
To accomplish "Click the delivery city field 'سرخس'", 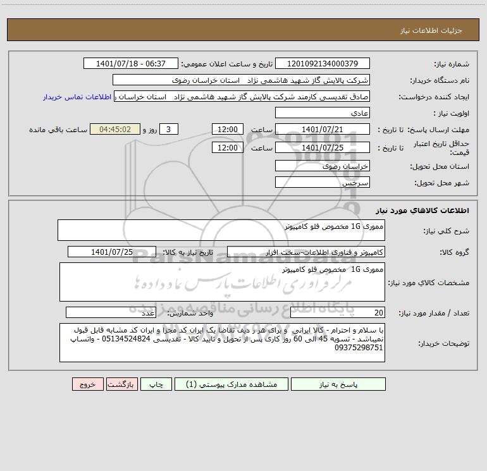I will [323, 182].
